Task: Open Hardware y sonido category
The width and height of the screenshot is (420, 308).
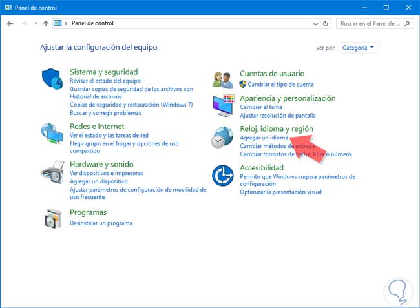Action: pyautogui.click(x=101, y=164)
